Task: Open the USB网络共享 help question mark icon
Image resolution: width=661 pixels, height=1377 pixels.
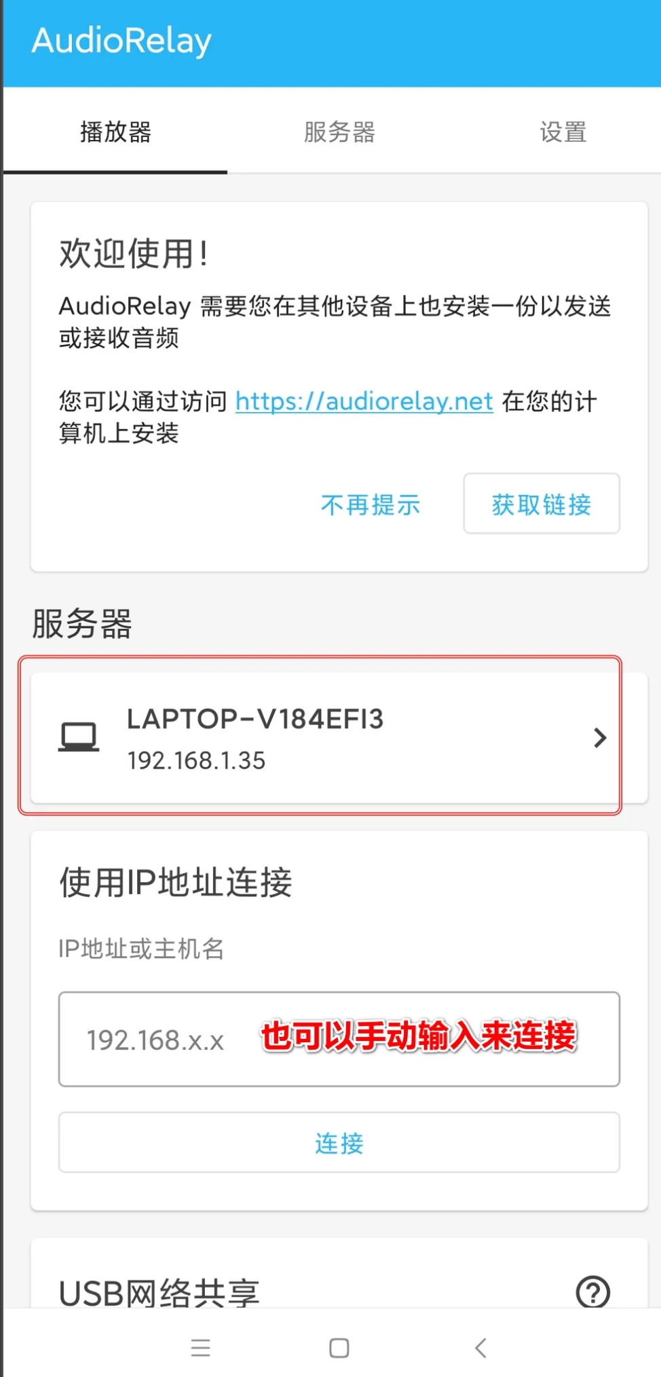Action: pos(593,1291)
